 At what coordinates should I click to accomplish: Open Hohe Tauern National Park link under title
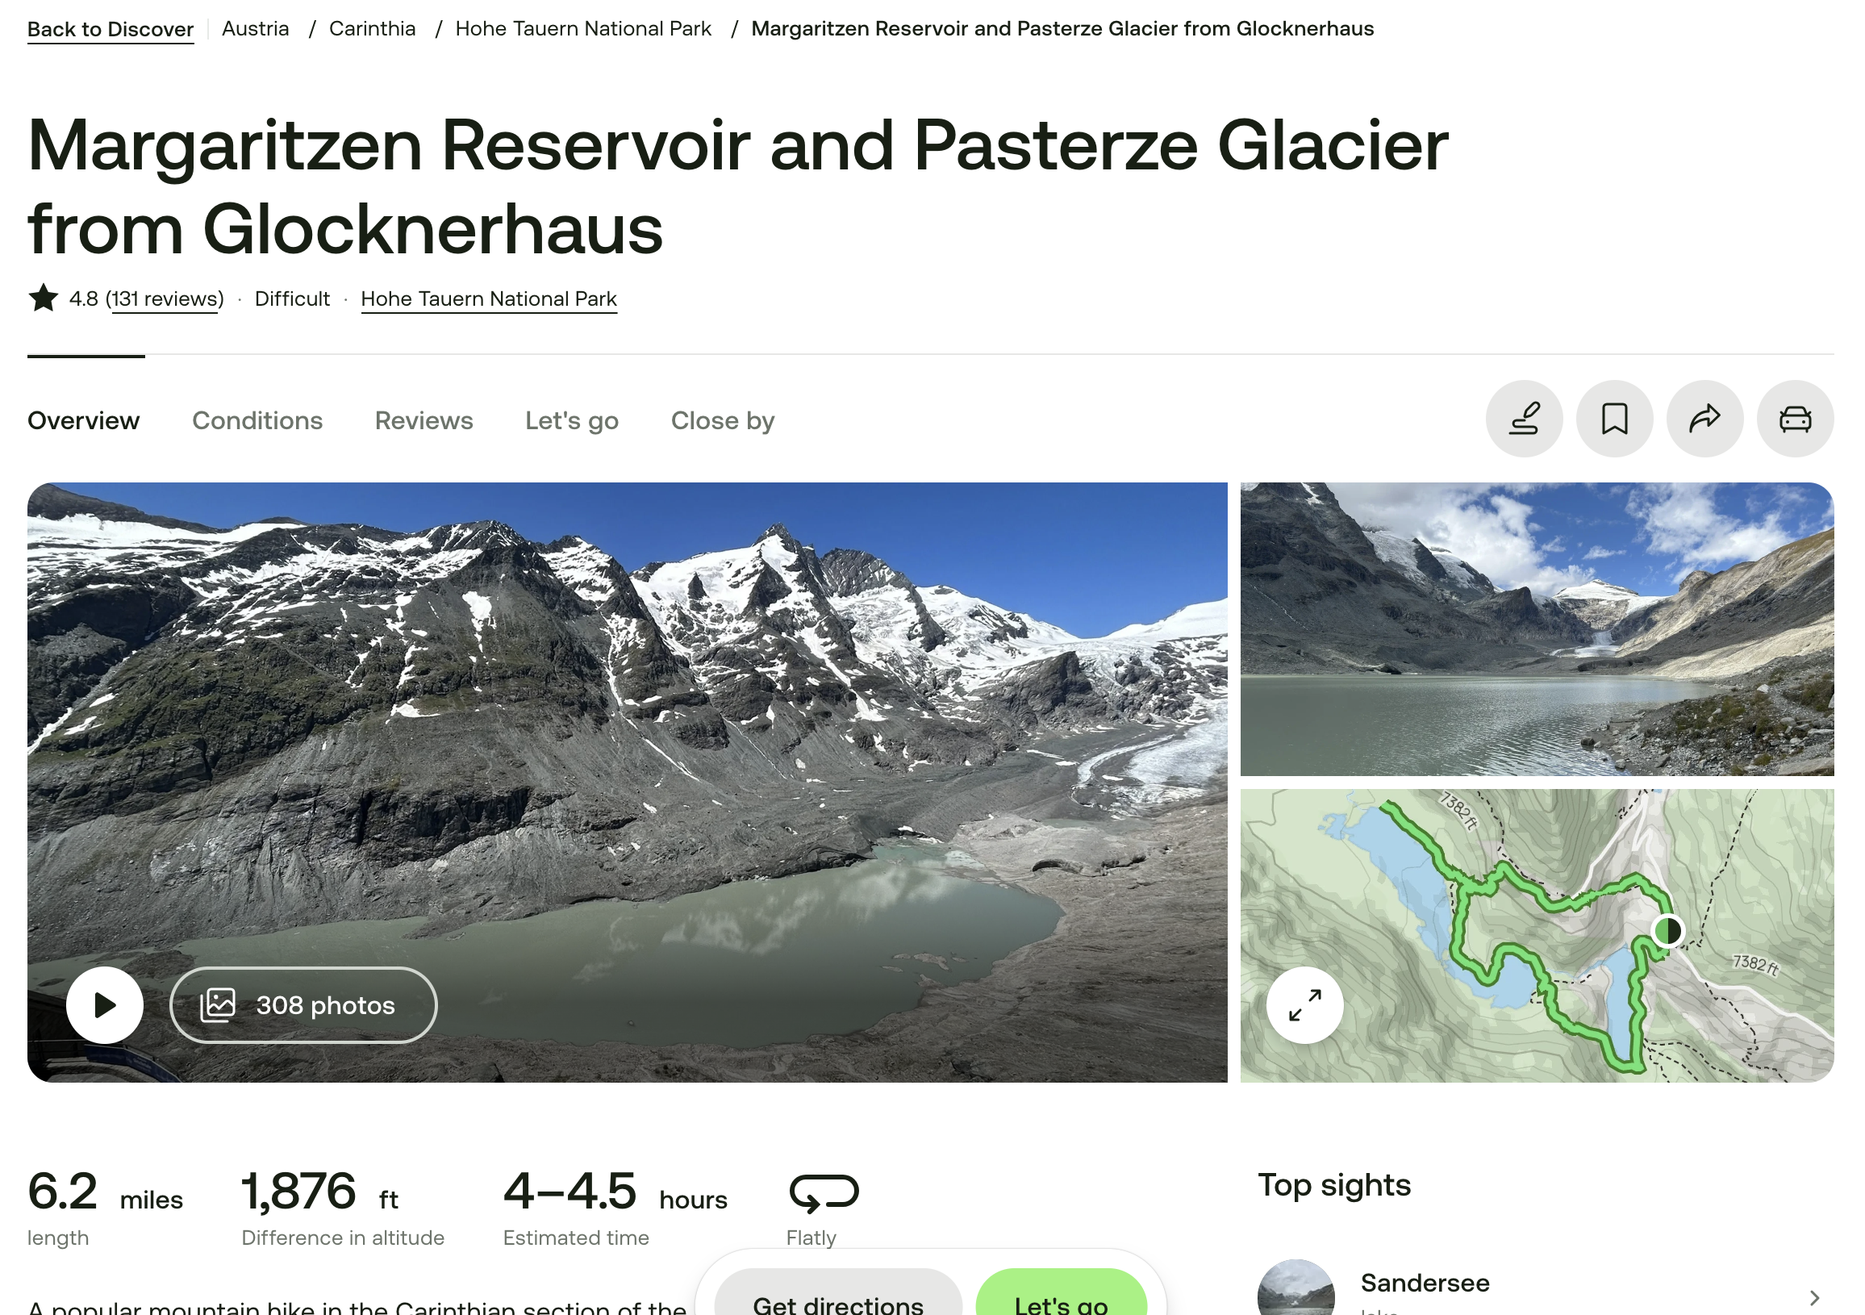488,299
